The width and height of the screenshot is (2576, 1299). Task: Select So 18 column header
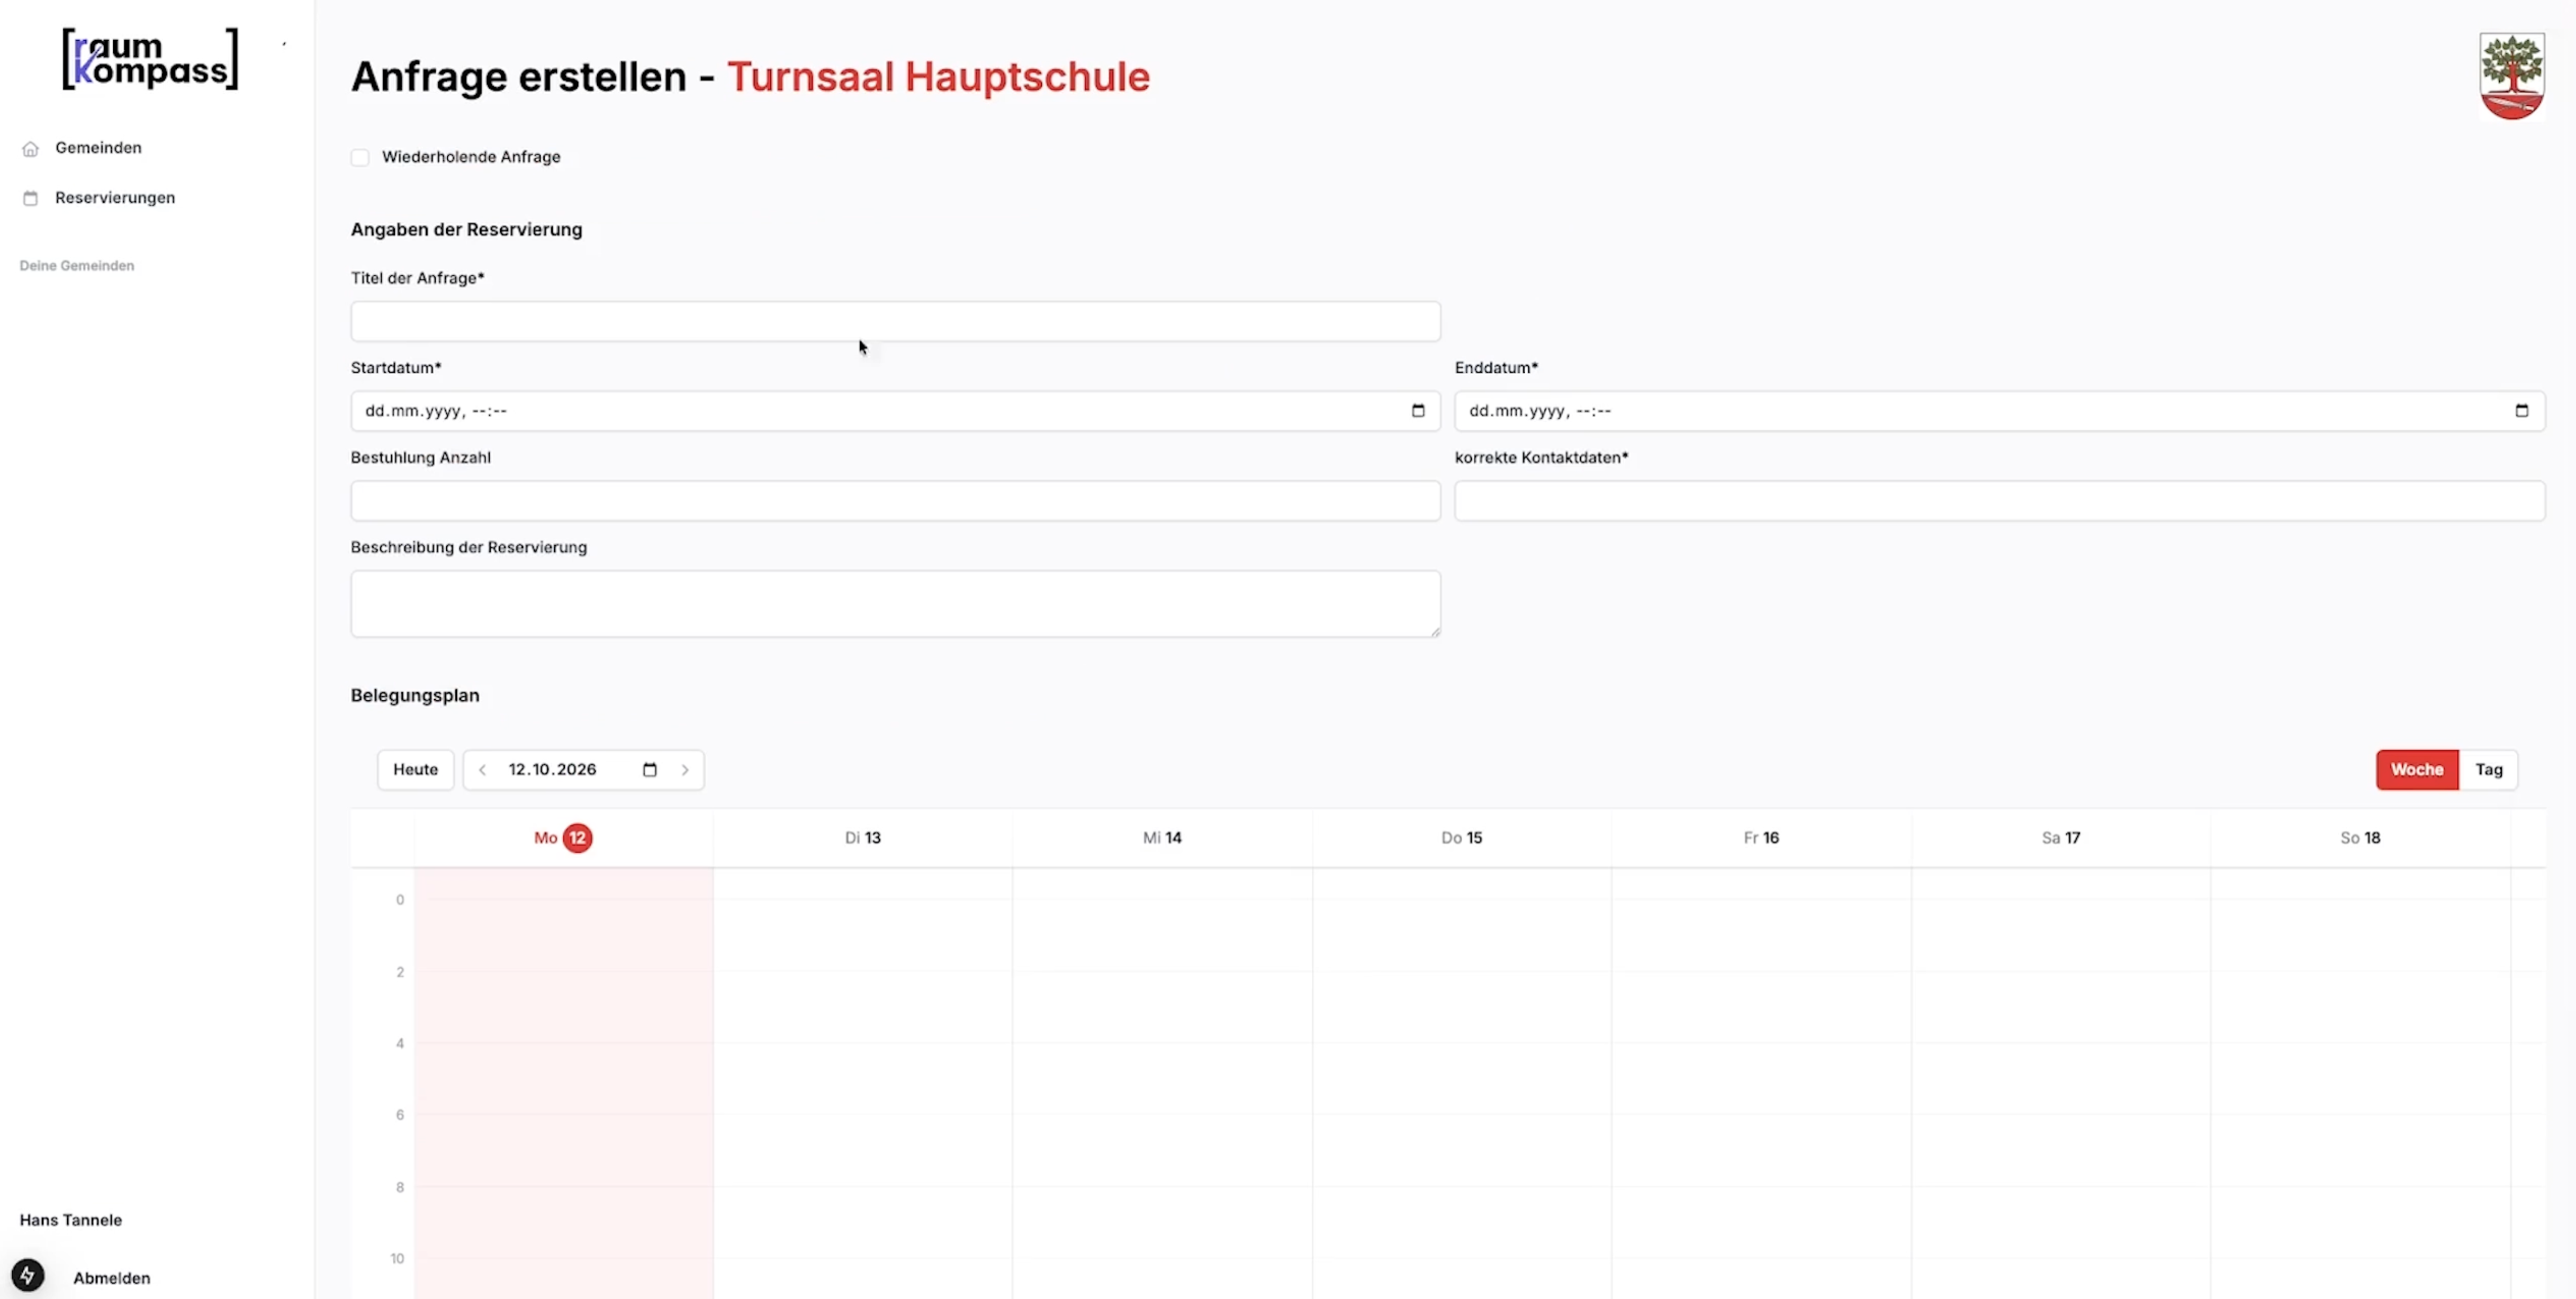tap(2360, 838)
